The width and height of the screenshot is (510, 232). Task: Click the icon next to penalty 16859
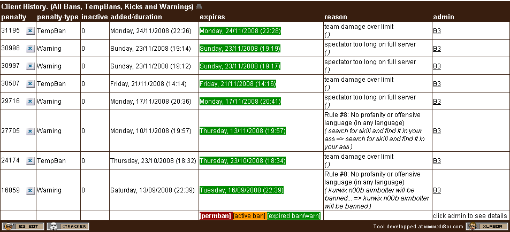31,190
